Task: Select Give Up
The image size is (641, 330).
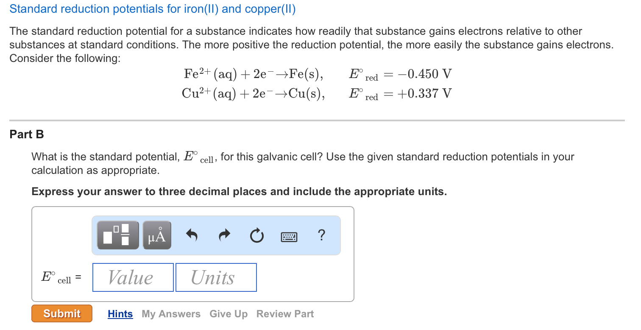Action: pyautogui.click(x=228, y=314)
